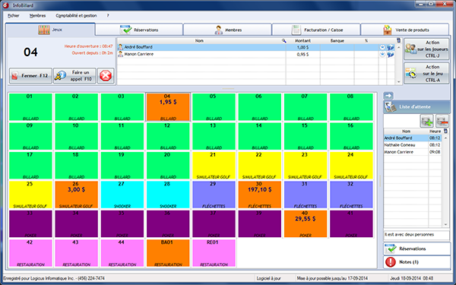Select cyan Snooker tile 27
The height and width of the screenshot is (285, 456).
point(122,195)
